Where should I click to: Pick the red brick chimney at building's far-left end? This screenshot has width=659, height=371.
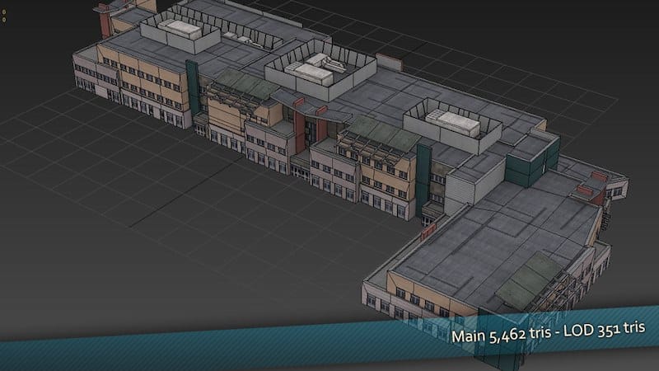tap(105, 23)
